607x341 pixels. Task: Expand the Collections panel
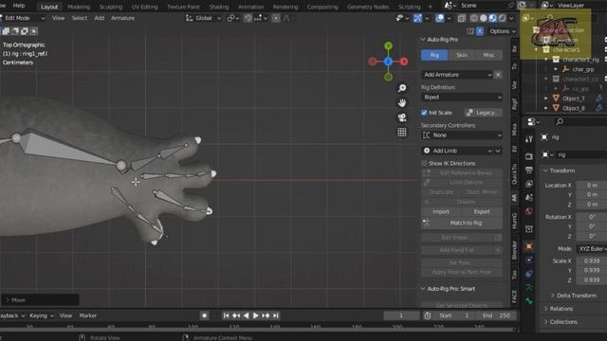pyautogui.click(x=561, y=322)
